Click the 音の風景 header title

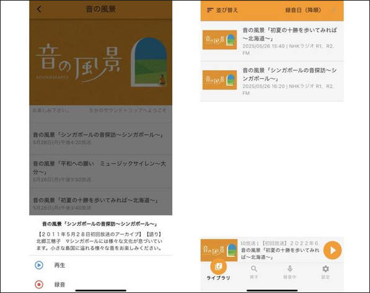(x=101, y=9)
